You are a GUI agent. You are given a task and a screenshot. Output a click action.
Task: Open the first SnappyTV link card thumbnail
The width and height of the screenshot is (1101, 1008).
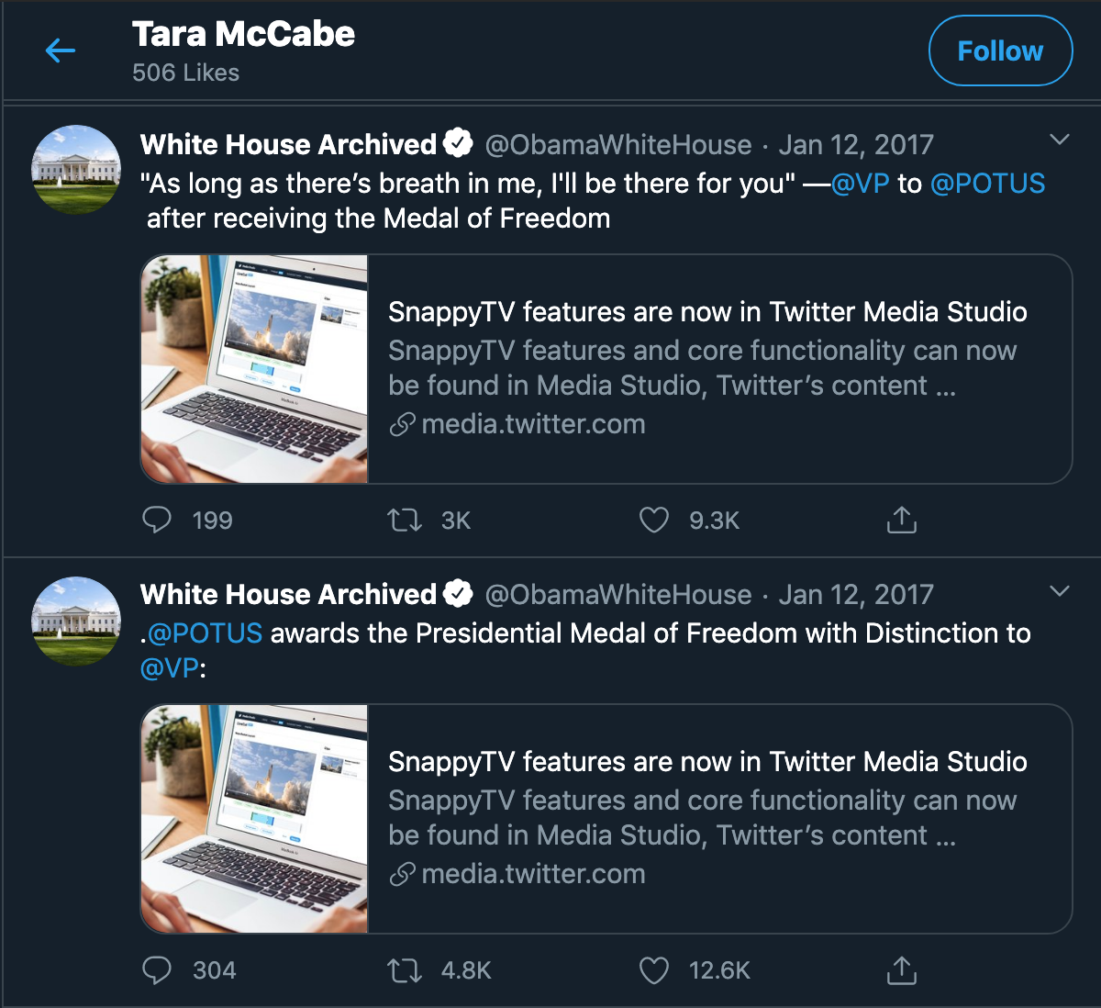pos(254,369)
